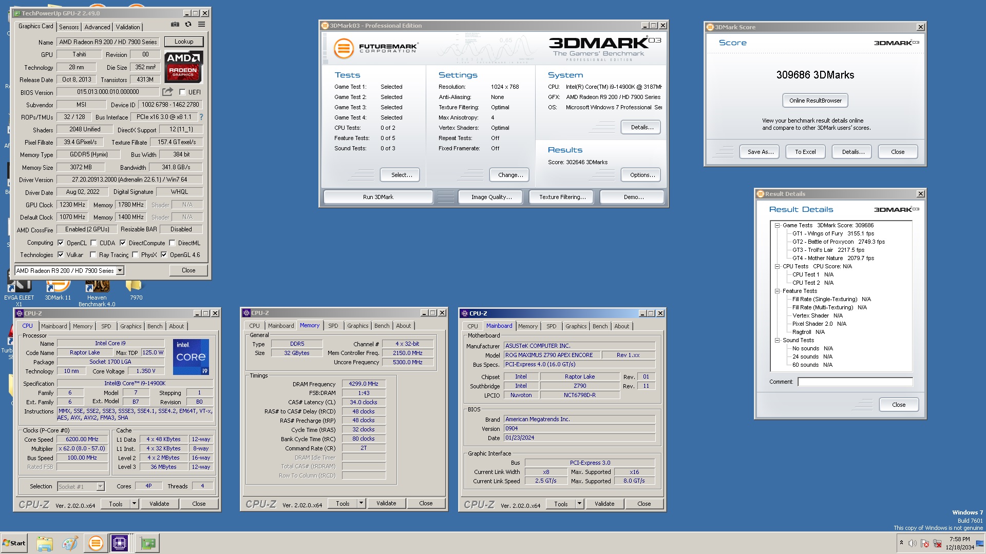986x554 pixels.
Task: Collapse the Sound Tests tree node
Action: 777,340
